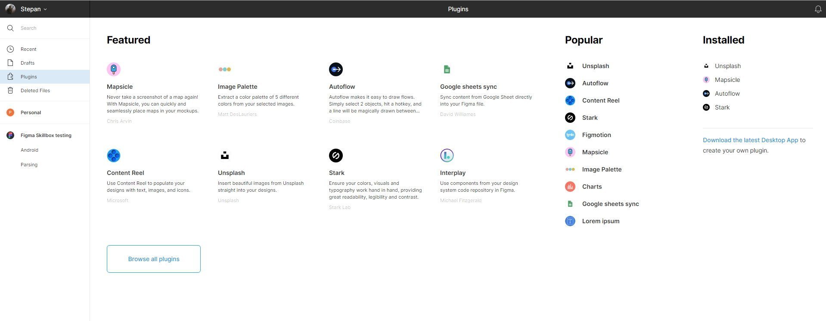Click author name Matt DesLauriers
This screenshot has width=826, height=321.
[x=237, y=114]
